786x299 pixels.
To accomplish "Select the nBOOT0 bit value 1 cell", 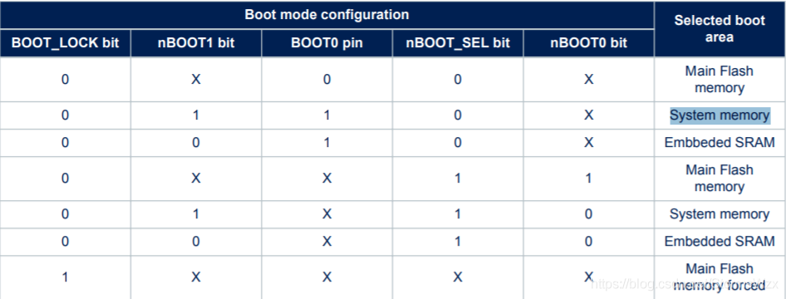I will point(588,179).
